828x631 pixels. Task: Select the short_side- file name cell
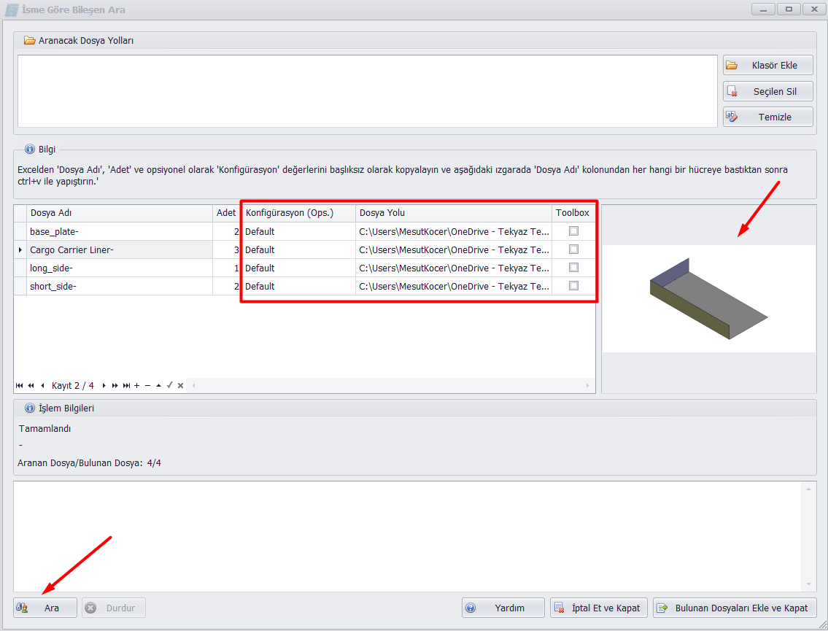(x=120, y=286)
